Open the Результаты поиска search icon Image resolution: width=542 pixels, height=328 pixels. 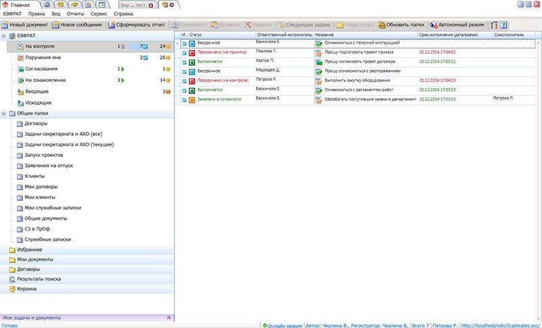coord(12,279)
